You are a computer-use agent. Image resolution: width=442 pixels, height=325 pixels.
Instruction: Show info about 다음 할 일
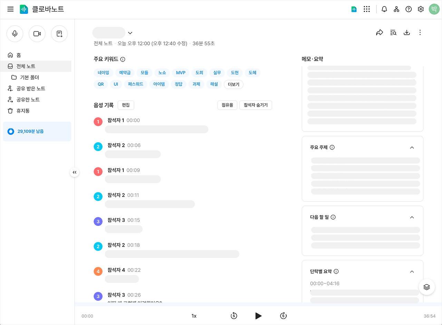[333, 217]
